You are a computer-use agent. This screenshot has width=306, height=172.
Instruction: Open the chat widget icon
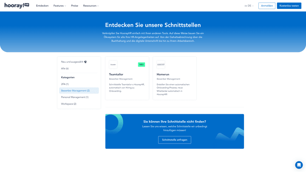pos(299,165)
